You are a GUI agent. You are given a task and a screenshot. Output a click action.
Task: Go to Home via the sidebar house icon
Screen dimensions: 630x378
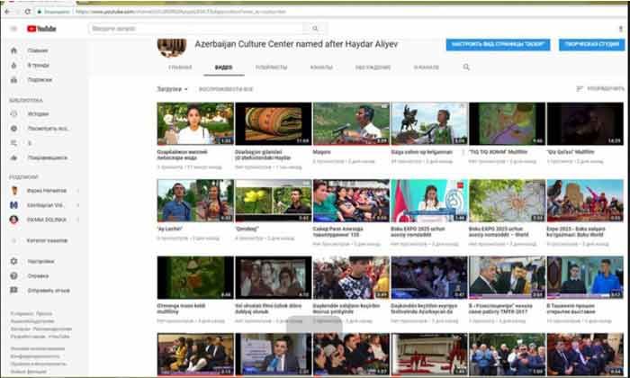point(13,51)
